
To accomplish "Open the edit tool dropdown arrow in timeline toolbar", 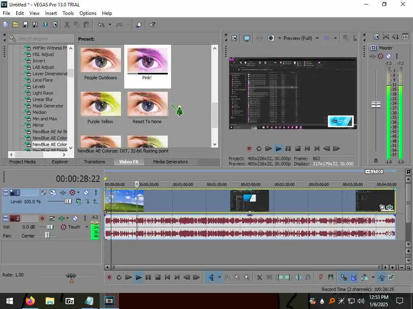I will tap(219, 277).
